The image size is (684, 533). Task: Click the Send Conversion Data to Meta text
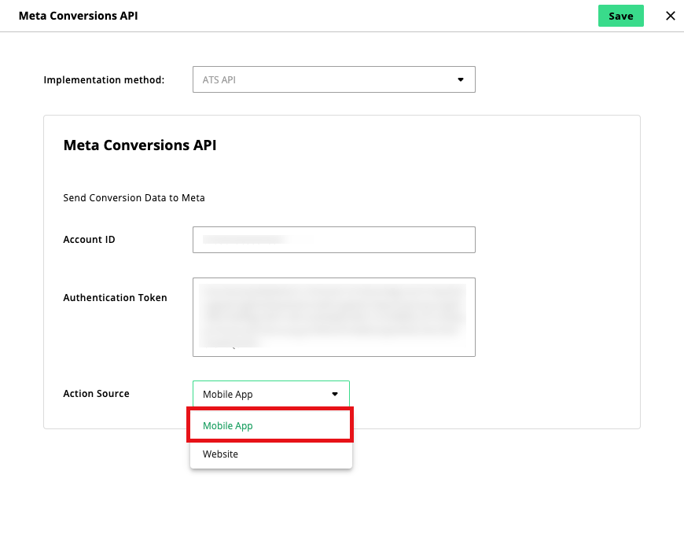tap(134, 197)
